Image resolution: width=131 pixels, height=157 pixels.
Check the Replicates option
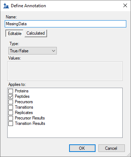[x=11, y=113]
